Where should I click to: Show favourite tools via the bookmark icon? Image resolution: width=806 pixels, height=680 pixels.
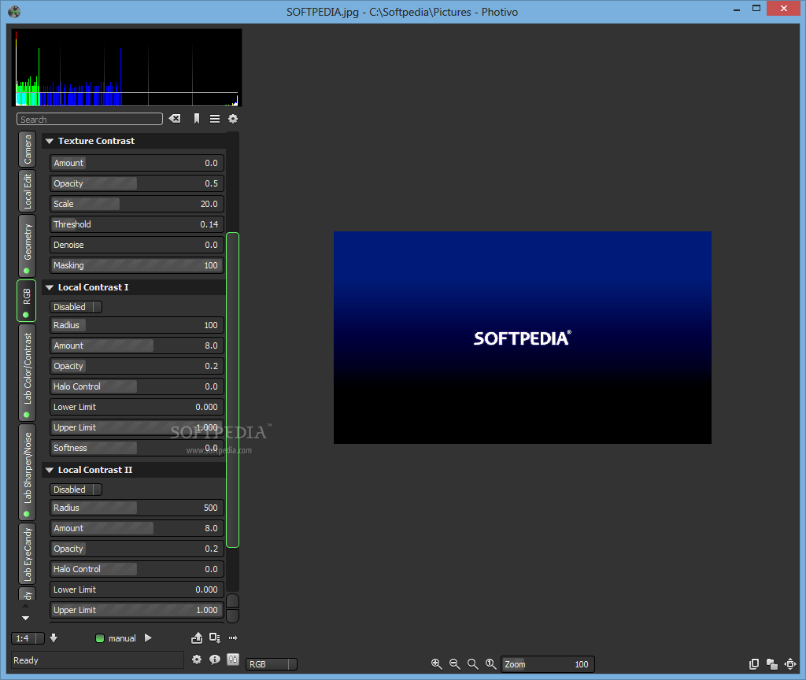click(196, 119)
